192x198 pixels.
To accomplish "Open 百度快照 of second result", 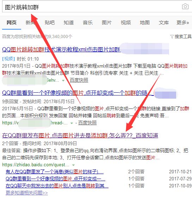I will (x=87, y=123).
